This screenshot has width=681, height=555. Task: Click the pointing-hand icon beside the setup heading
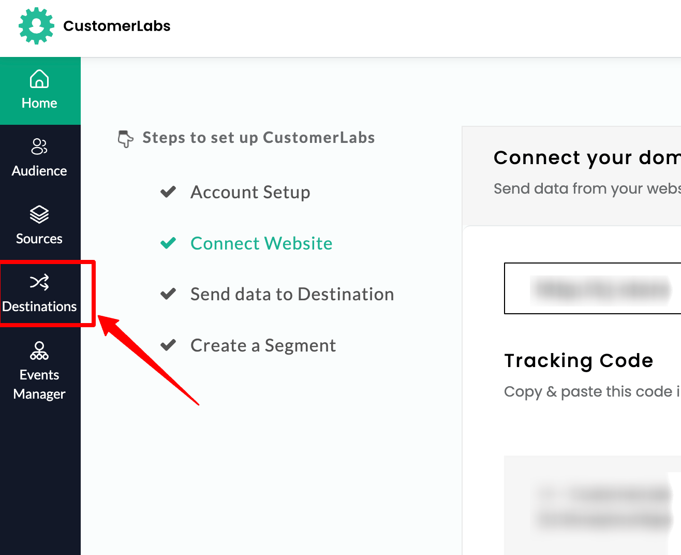tap(125, 138)
